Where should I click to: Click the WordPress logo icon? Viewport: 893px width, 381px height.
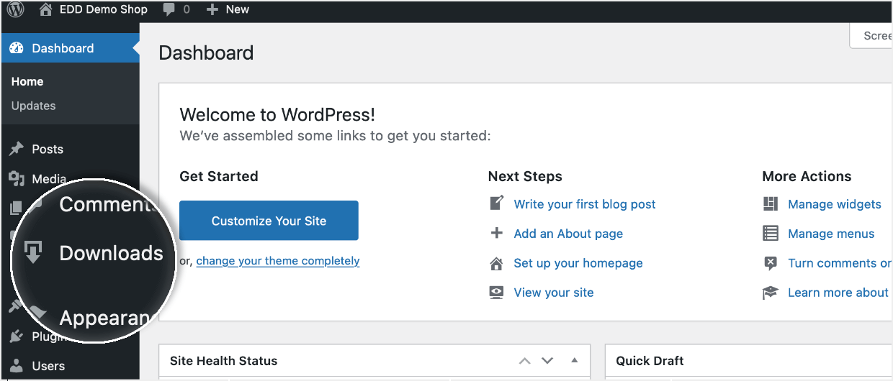click(15, 9)
